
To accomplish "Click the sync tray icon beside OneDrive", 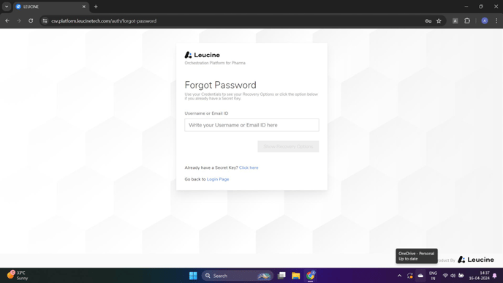I will 410,276.
